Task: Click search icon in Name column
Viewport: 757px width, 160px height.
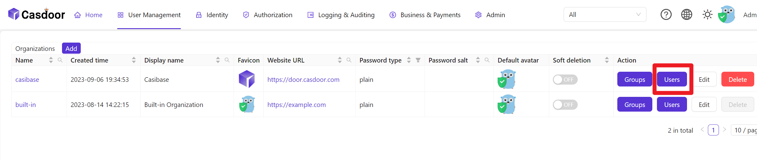Action: (x=60, y=60)
